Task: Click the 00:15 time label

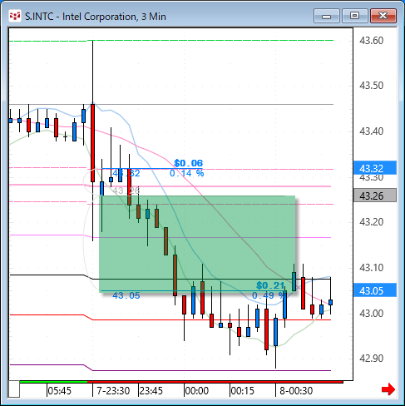Action: [x=243, y=391]
